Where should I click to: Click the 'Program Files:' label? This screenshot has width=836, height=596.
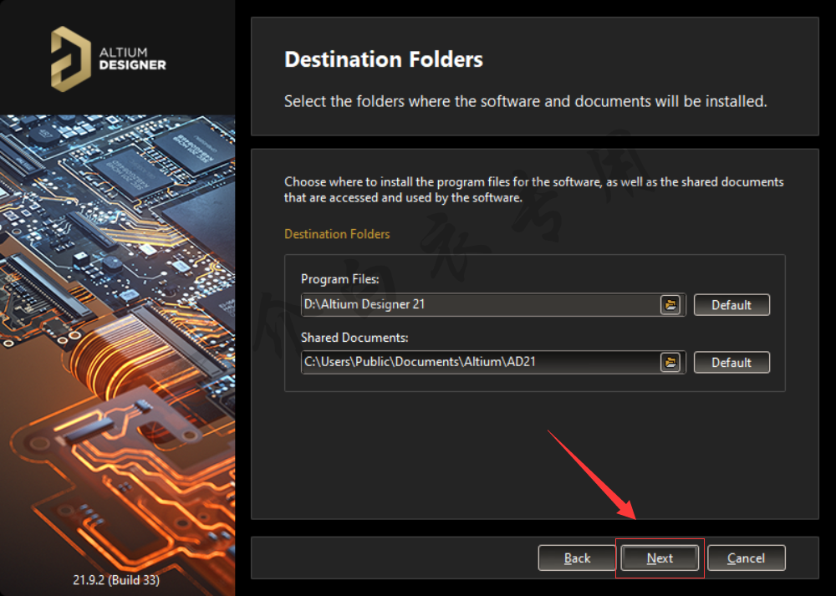339,279
